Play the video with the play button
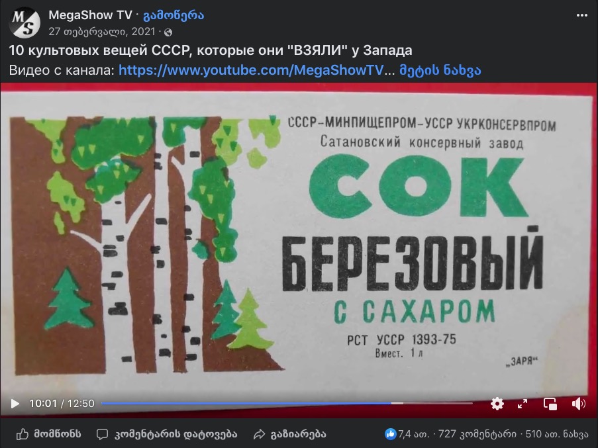598x448 pixels. tap(15, 404)
